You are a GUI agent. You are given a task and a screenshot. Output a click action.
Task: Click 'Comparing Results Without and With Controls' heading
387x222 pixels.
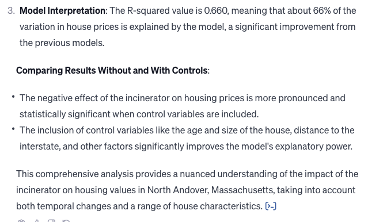point(112,71)
